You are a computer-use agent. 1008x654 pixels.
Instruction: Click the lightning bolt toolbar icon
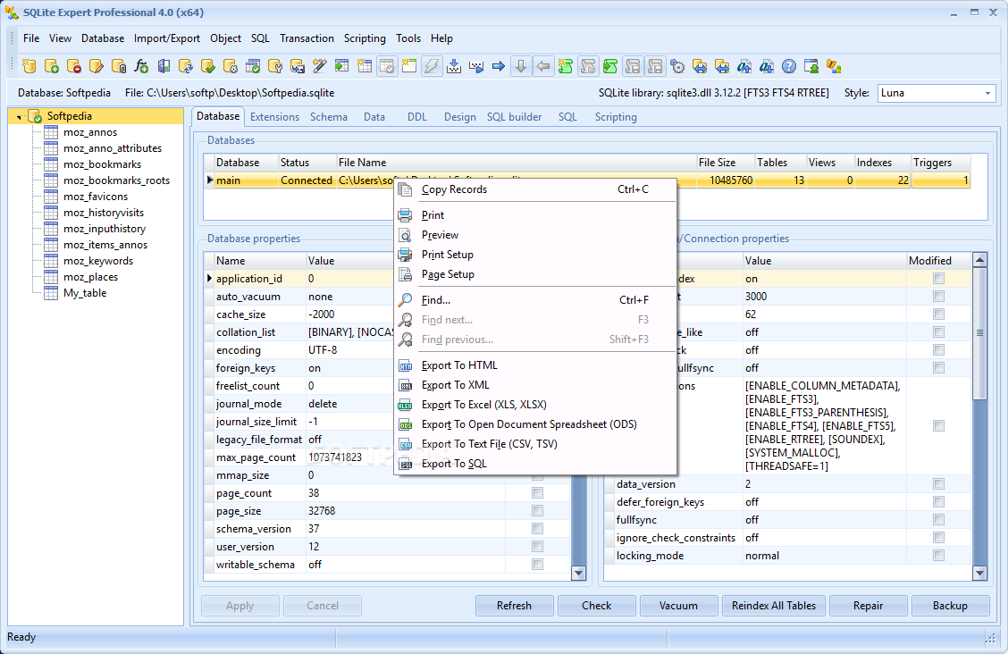click(432, 66)
